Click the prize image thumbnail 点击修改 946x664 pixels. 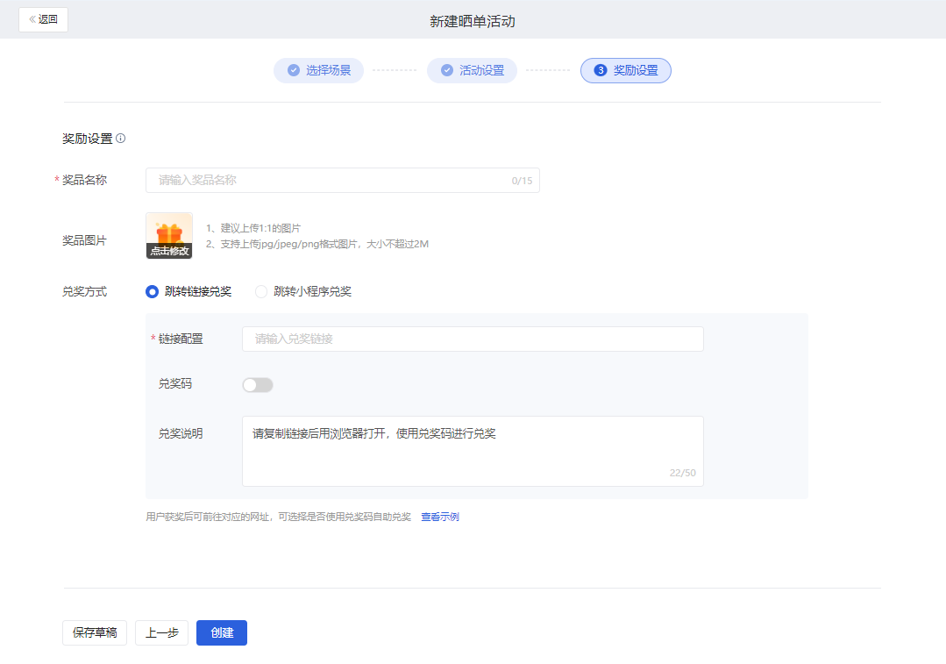point(169,235)
